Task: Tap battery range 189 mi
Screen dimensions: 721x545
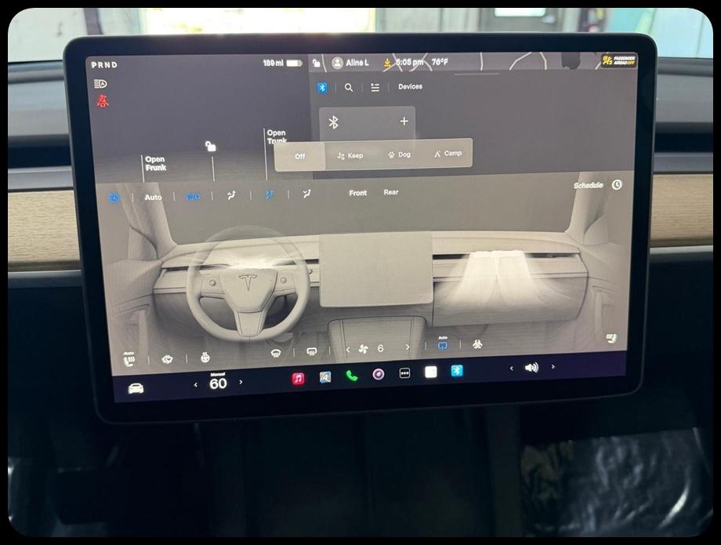Action: tap(282, 63)
